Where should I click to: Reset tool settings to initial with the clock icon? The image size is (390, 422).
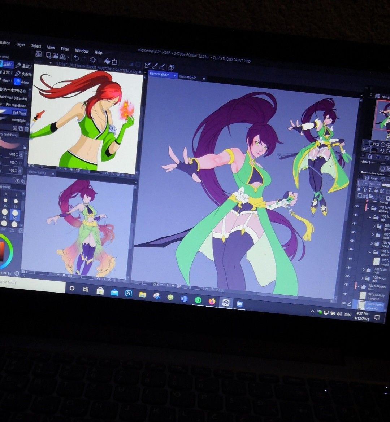coord(18,181)
